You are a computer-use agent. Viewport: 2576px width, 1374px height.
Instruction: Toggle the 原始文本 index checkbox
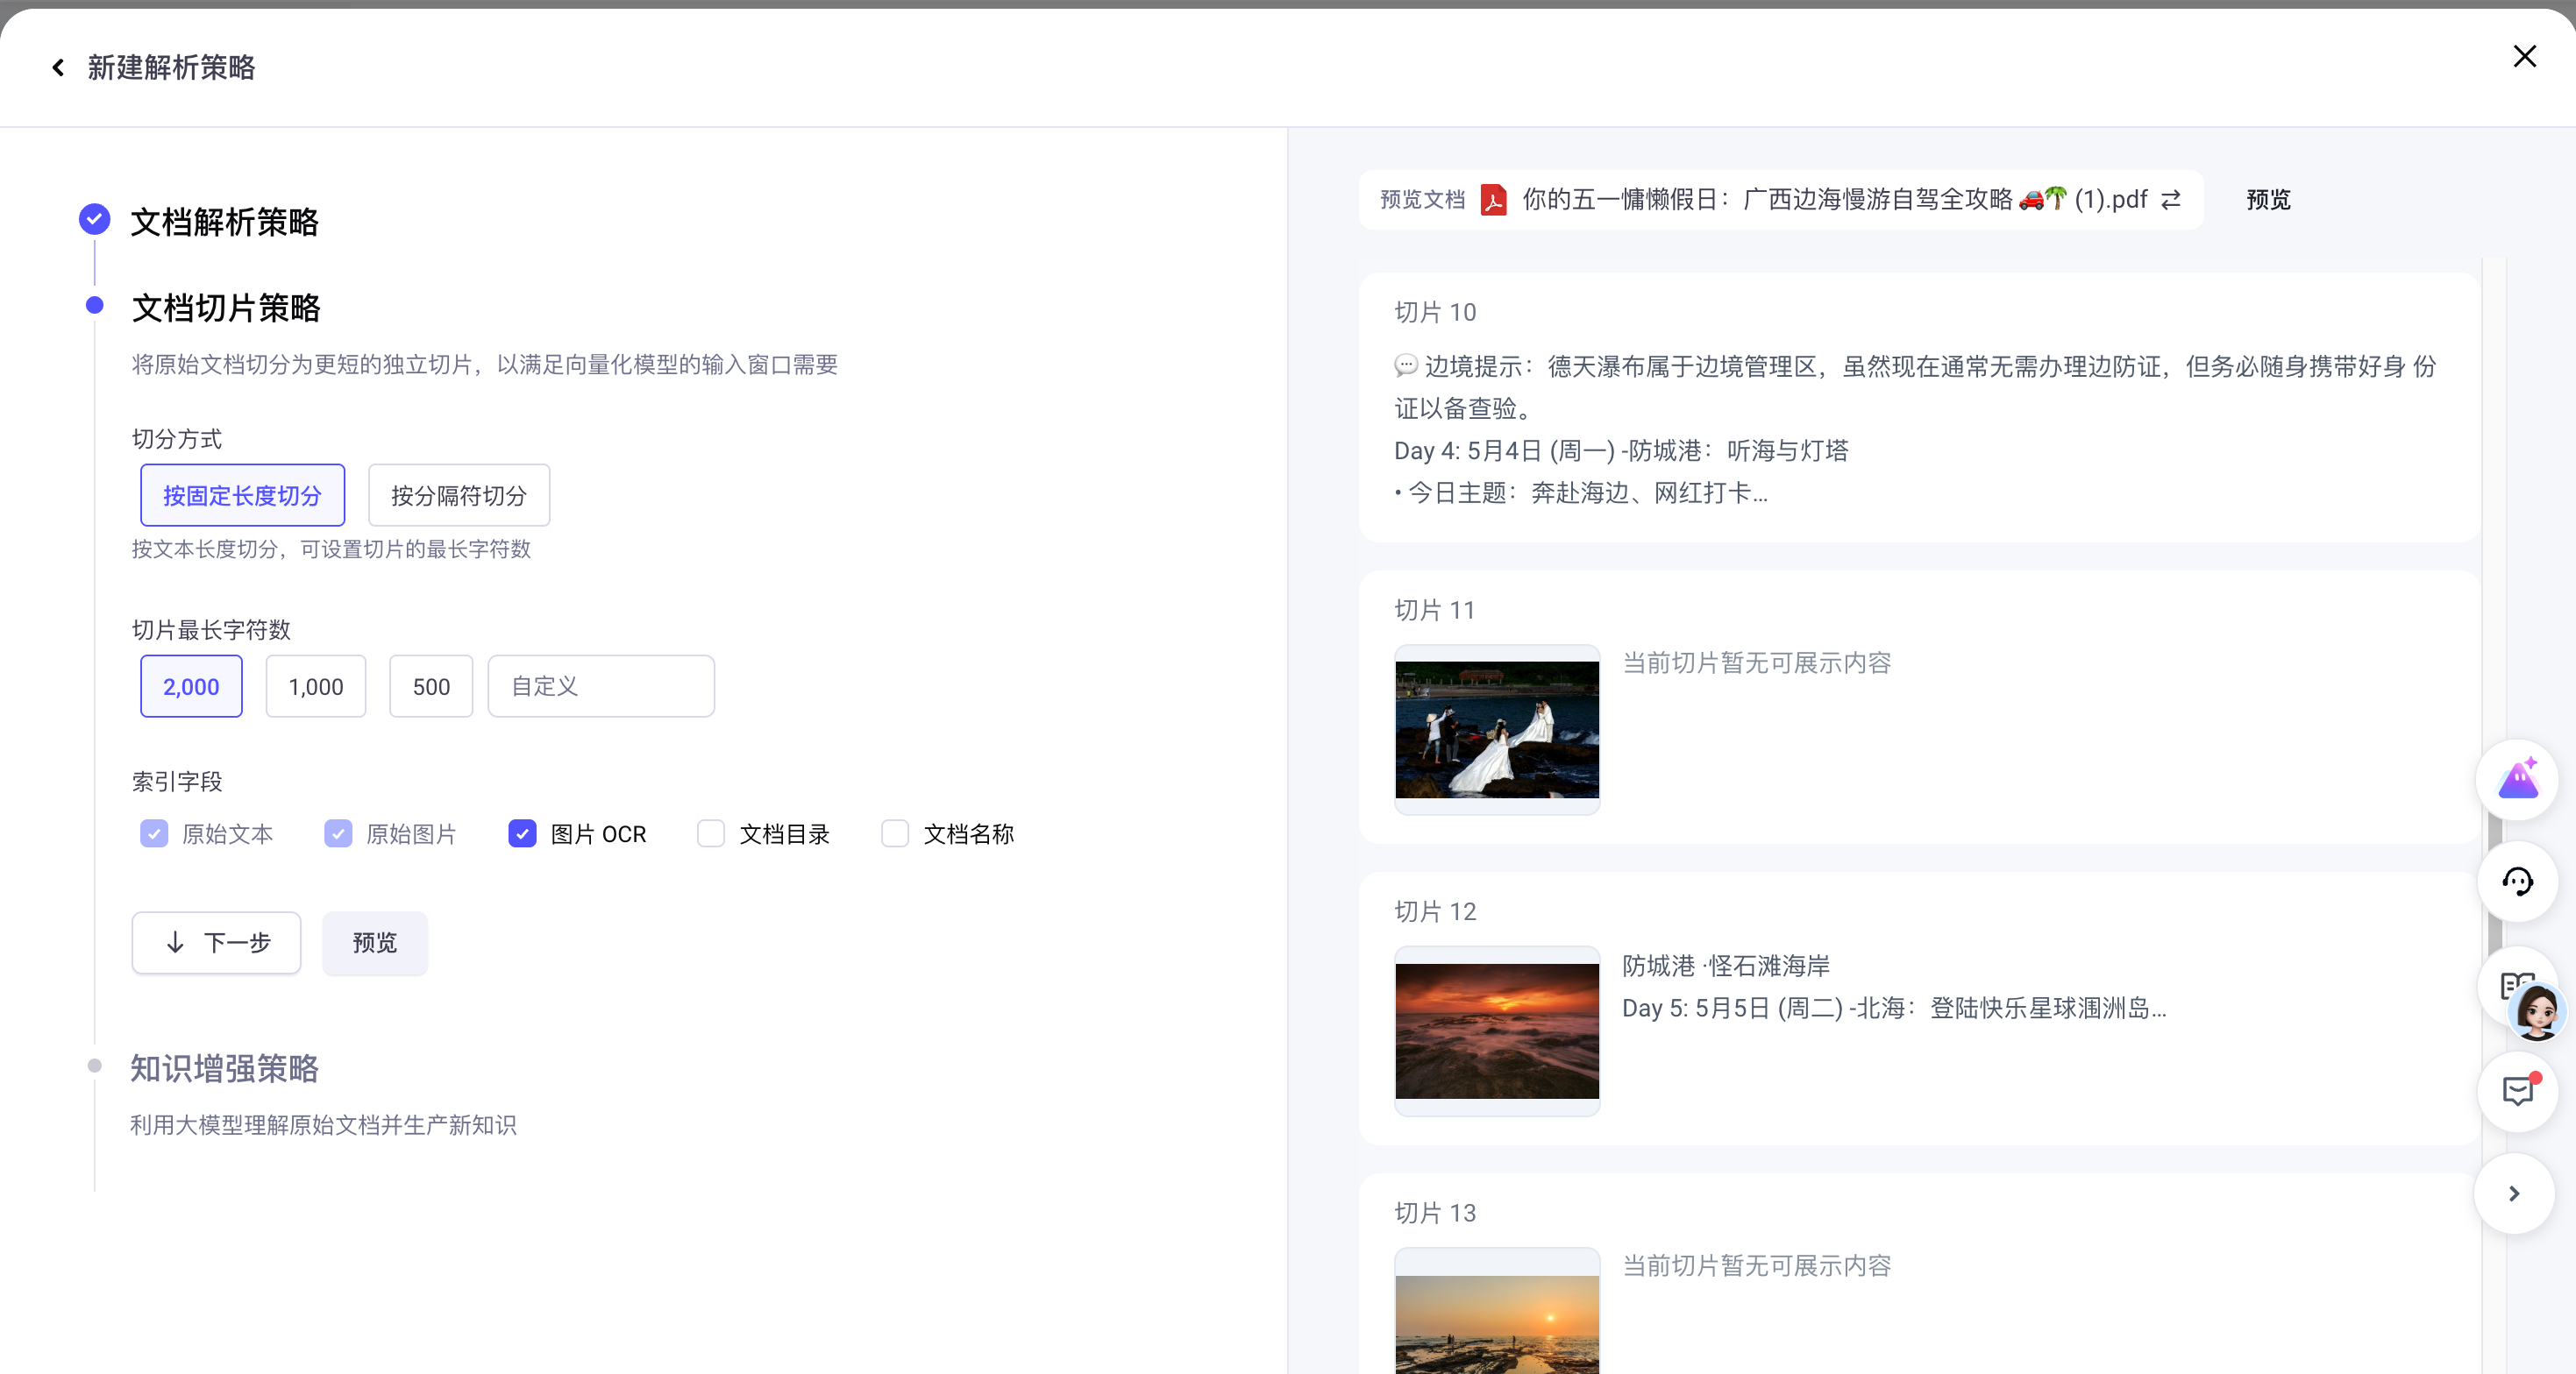[154, 833]
